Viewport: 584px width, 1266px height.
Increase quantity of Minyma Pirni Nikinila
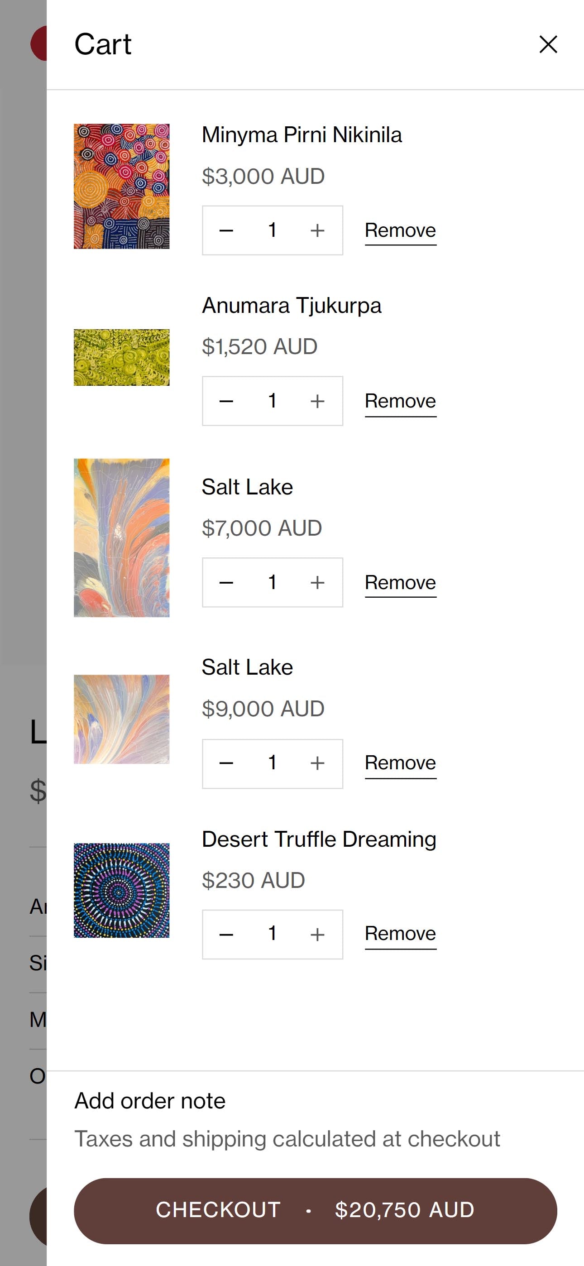(317, 230)
